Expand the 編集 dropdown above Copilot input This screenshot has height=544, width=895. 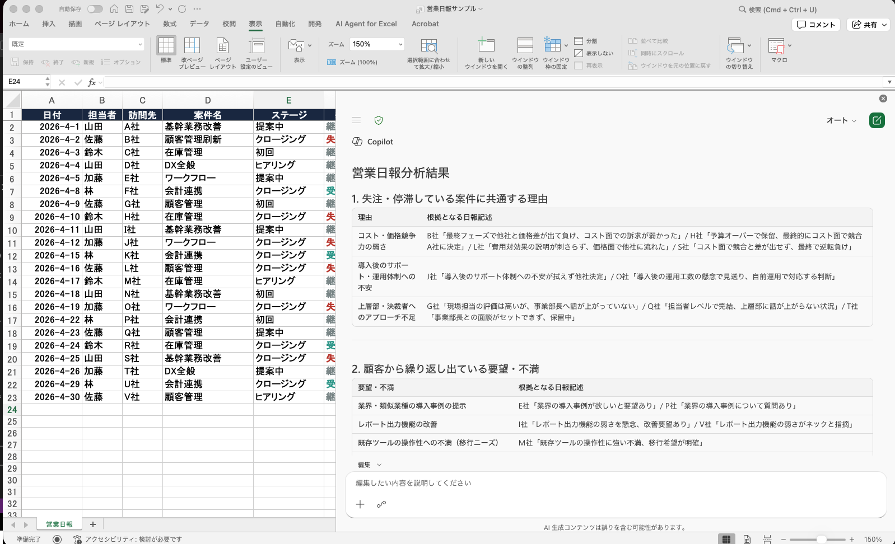coord(370,465)
